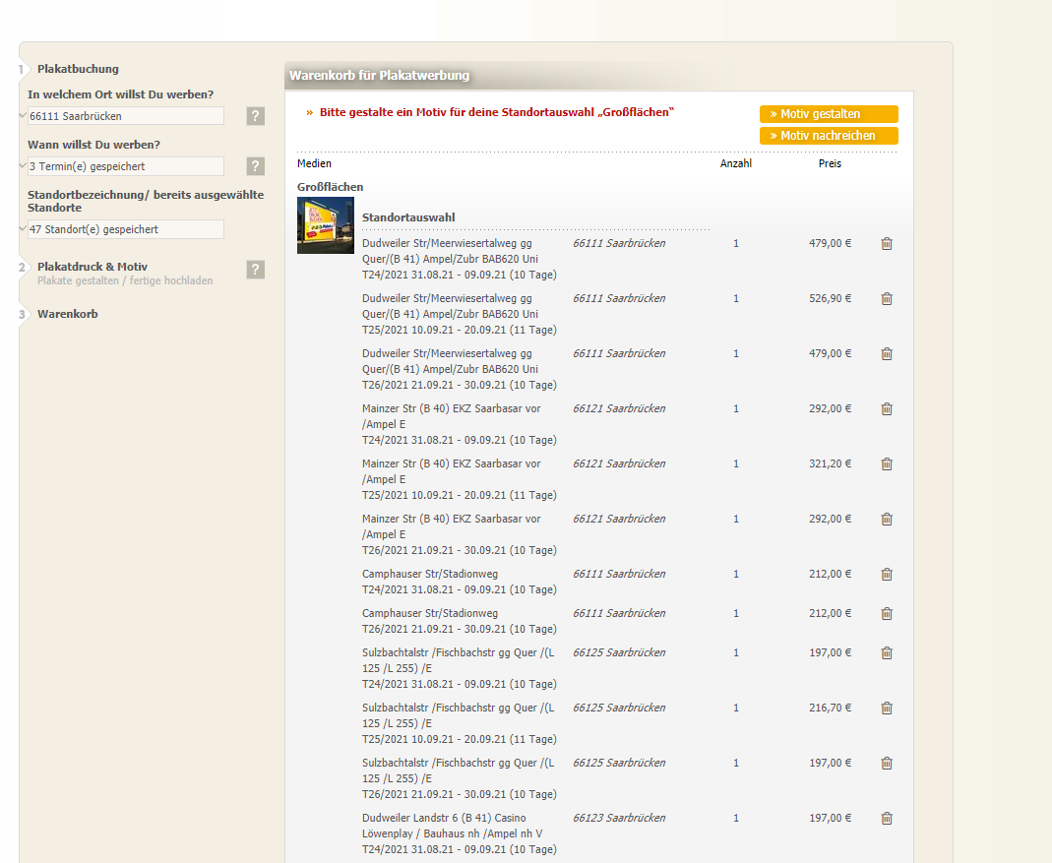Open help beside the 'Wann willst Du werben?' field
Image resolution: width=1052 pixels, height=863 pixels.
256,166
